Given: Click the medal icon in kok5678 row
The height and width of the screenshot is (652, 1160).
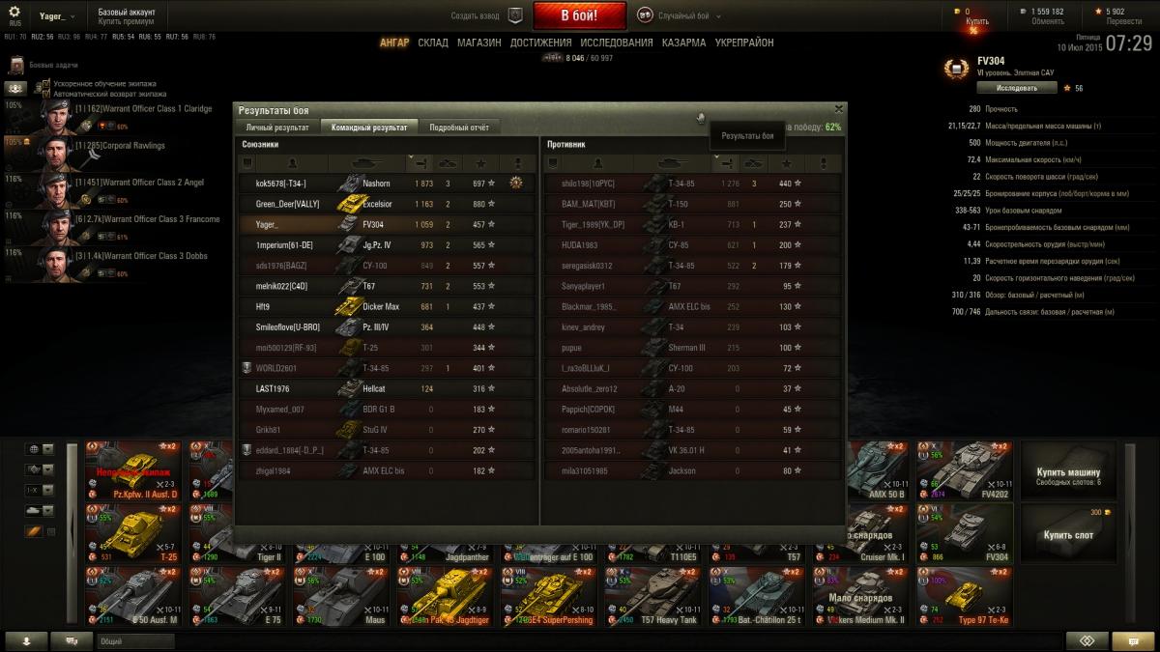Looking at the screenshot, I should 517,183.
